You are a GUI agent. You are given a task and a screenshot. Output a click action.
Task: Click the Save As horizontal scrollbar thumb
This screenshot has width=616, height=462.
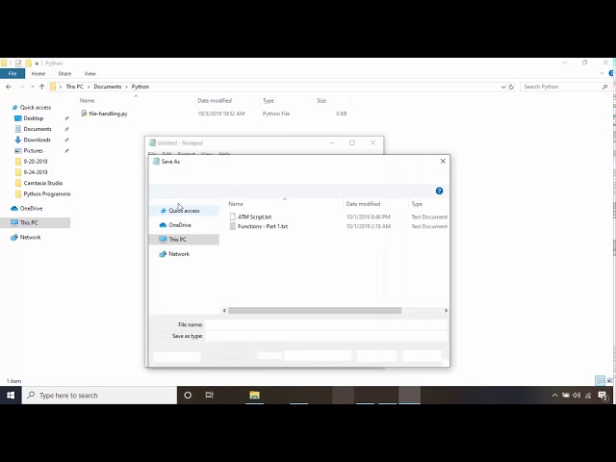coord(315,310)
